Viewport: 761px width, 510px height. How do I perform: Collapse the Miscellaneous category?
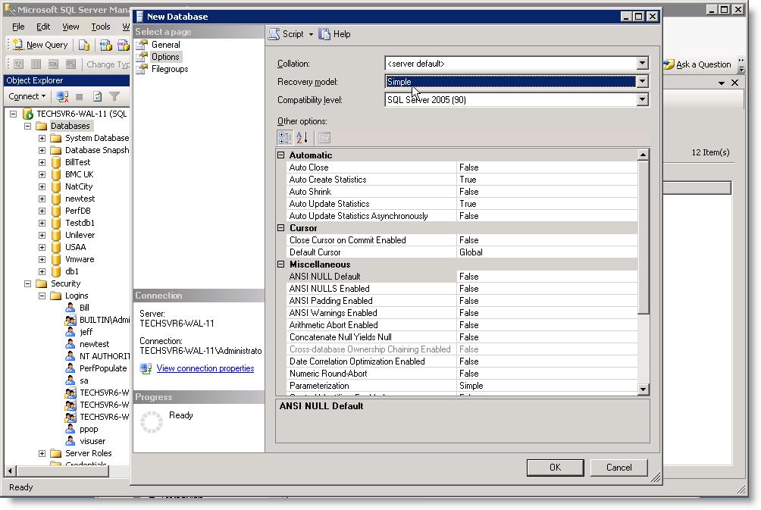coord(281,264)
